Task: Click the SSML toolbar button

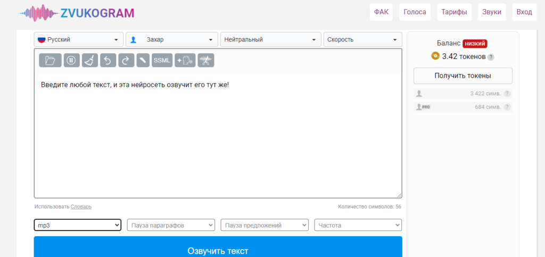Action: point(162,61)
